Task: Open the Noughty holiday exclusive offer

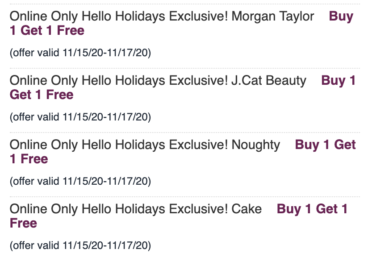Action: point(145,145)
